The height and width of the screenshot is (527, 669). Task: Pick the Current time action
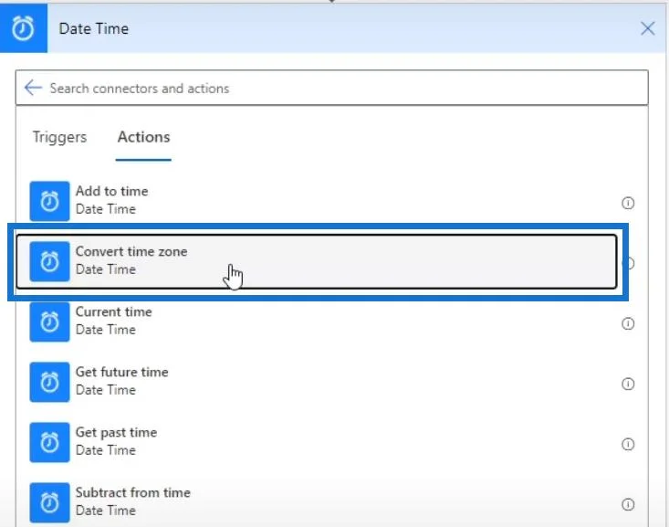[x=317, y=321]
